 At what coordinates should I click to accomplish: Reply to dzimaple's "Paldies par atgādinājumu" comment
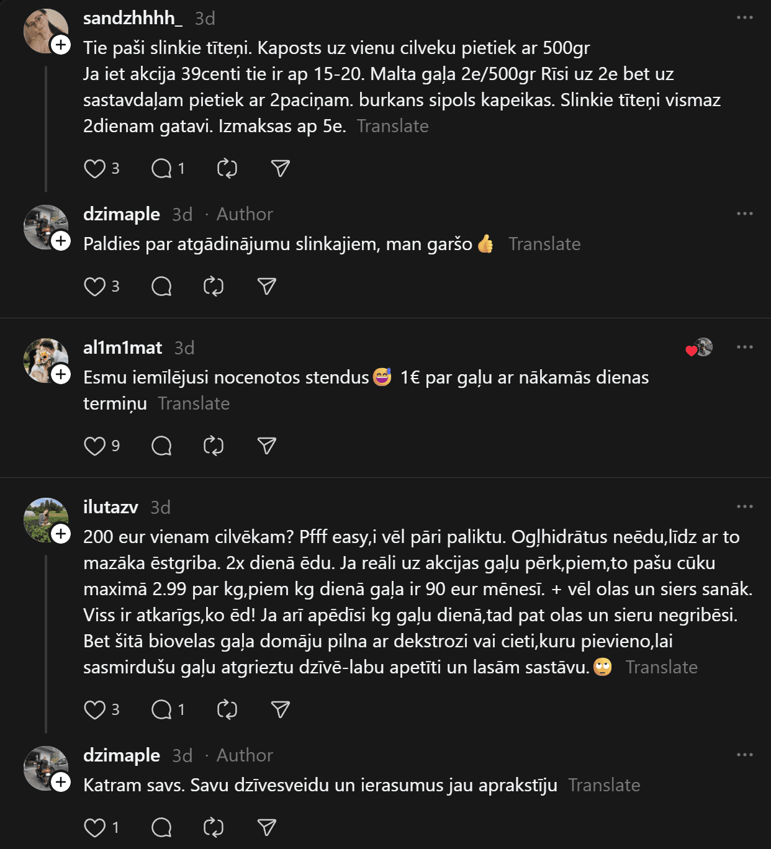[162, 287]
